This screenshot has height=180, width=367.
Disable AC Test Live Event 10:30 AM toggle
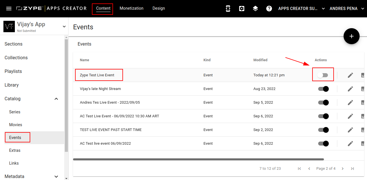[323, 116]
